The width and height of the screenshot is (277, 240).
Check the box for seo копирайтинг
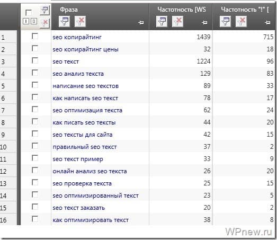[35, 36]
